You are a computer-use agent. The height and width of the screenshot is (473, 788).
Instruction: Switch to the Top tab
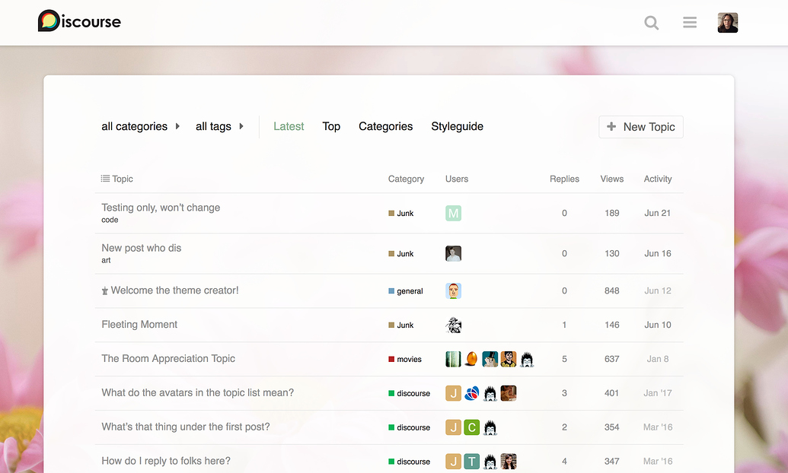pyautogui.click(x=331, y=126)
